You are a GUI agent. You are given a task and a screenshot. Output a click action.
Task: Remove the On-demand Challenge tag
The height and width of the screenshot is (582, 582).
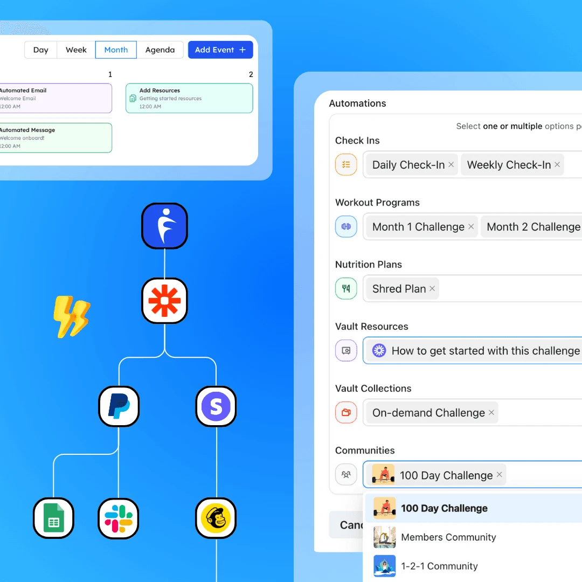491,412
